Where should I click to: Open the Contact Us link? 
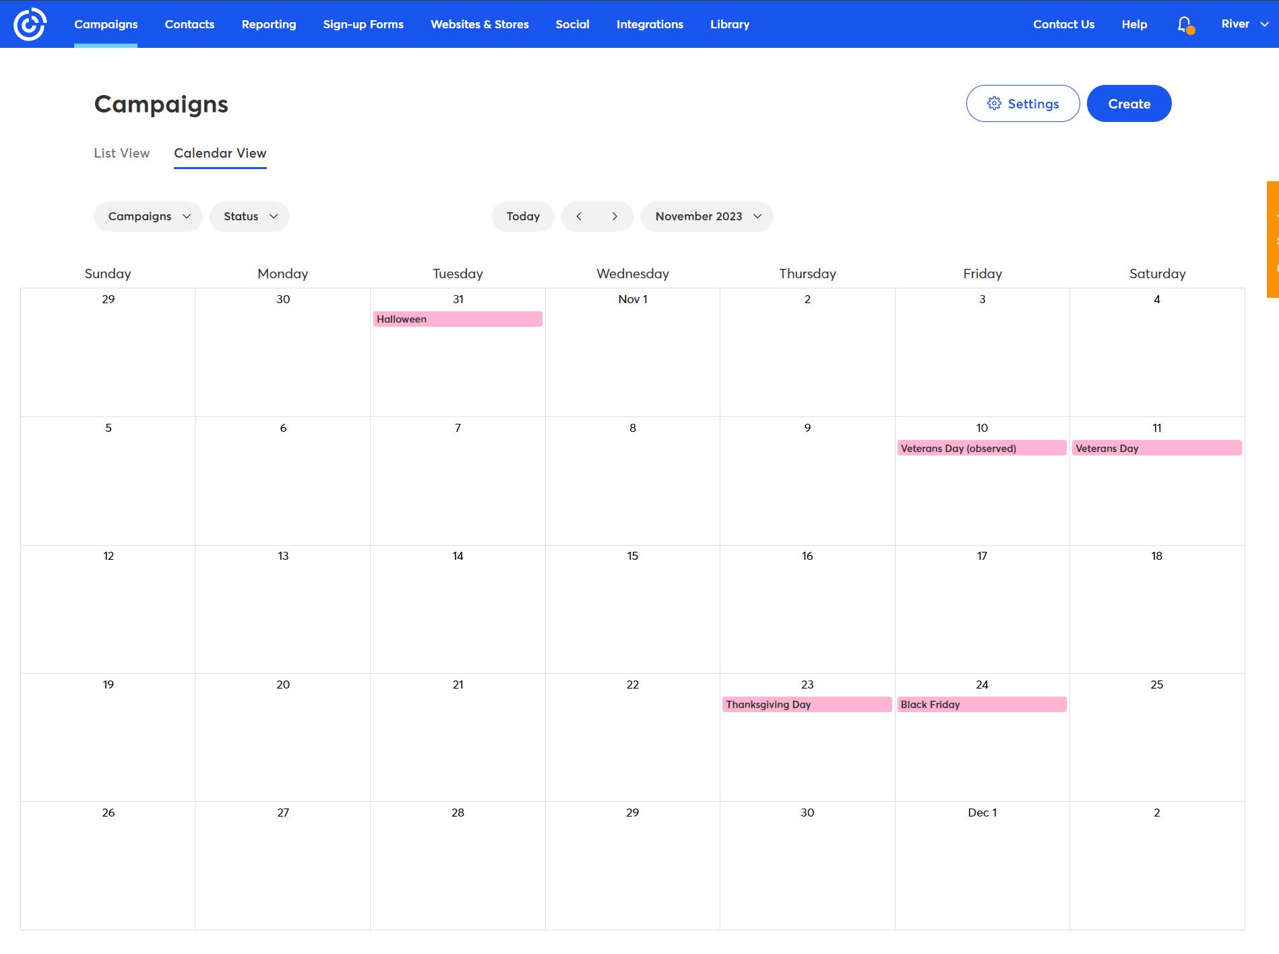1063,24
